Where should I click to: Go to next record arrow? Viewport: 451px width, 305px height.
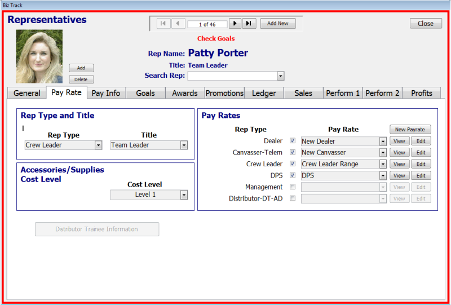pyautogui.click(x=235, y=24)
